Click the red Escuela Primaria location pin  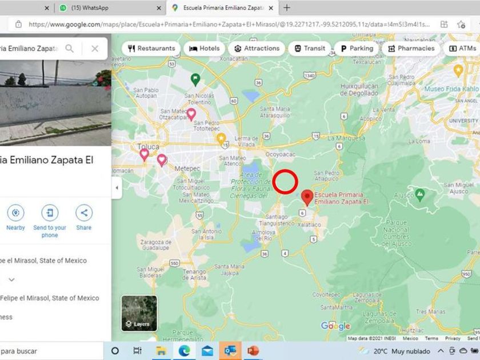pos(307,198)
